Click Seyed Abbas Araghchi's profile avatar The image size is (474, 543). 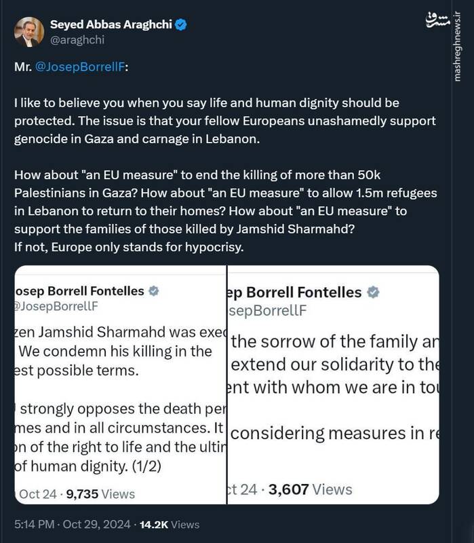(27, 32)
